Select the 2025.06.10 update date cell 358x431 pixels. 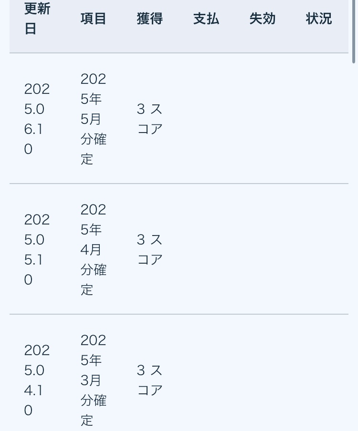pyautogui.click(x=37, y=119)
